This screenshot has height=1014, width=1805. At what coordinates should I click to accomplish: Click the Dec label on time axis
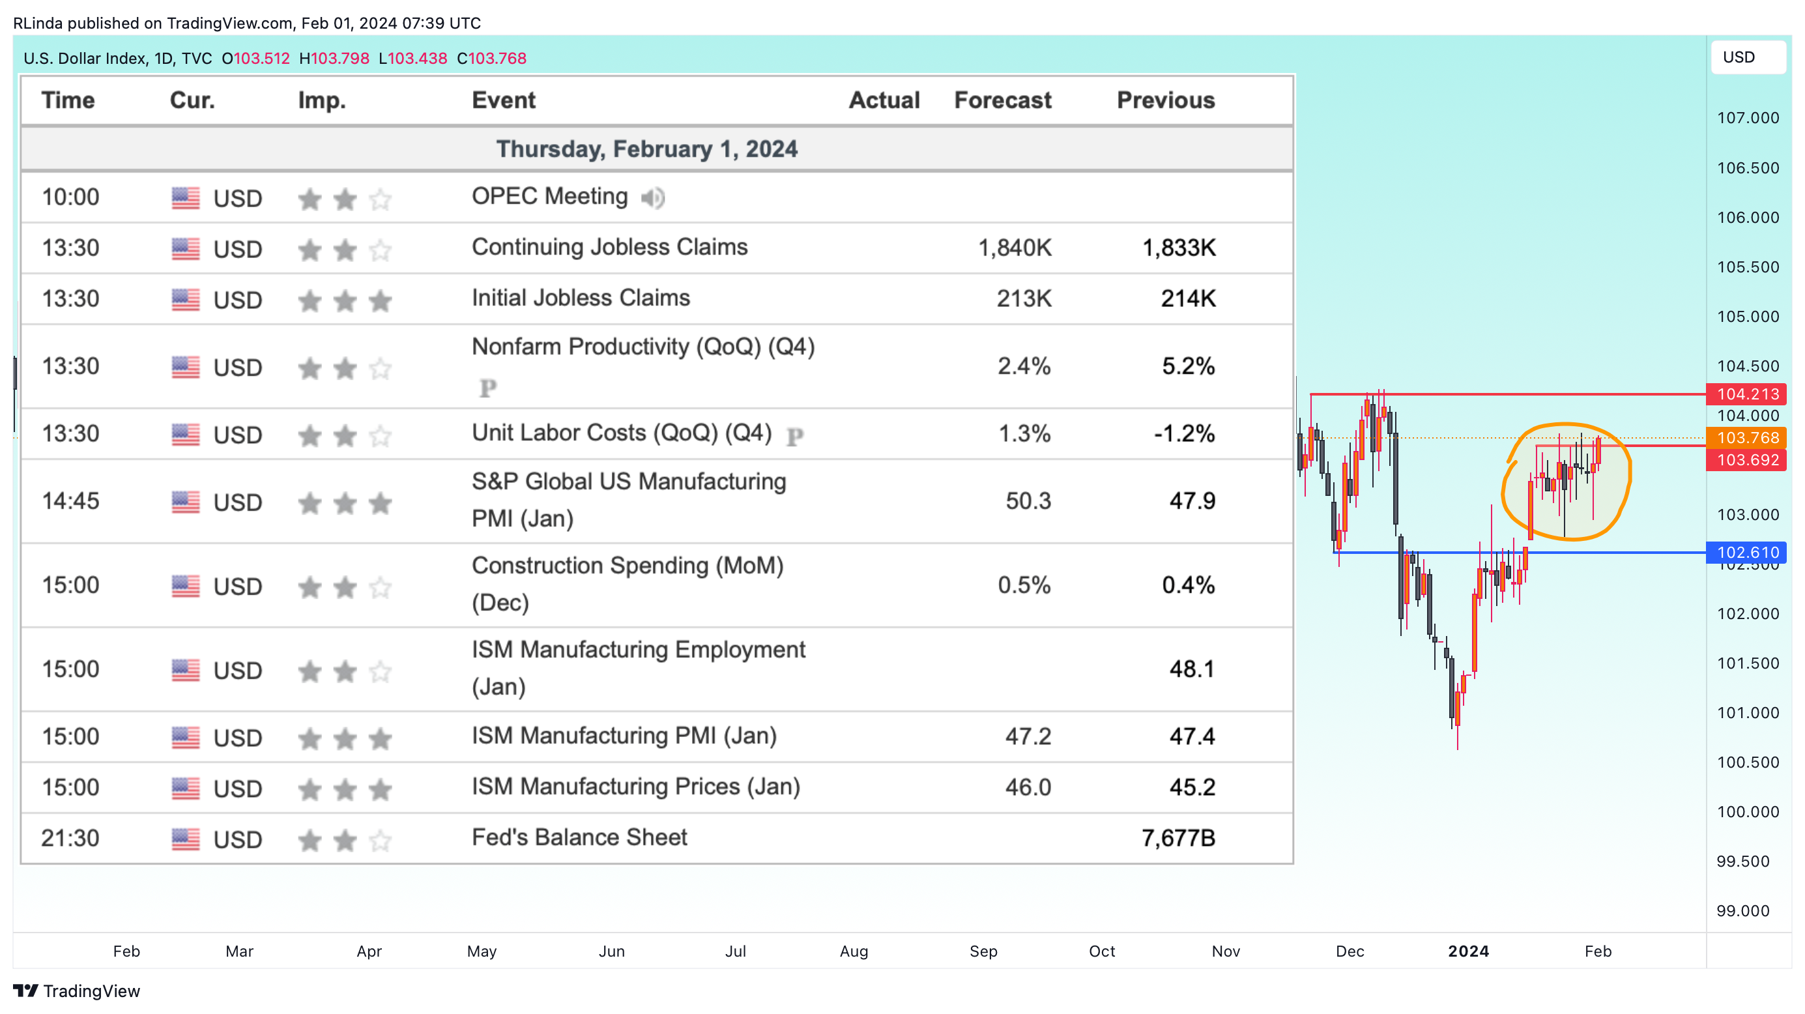[1350, 951]
